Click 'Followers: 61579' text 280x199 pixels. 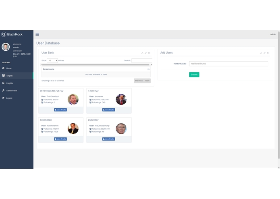[51, 100]
